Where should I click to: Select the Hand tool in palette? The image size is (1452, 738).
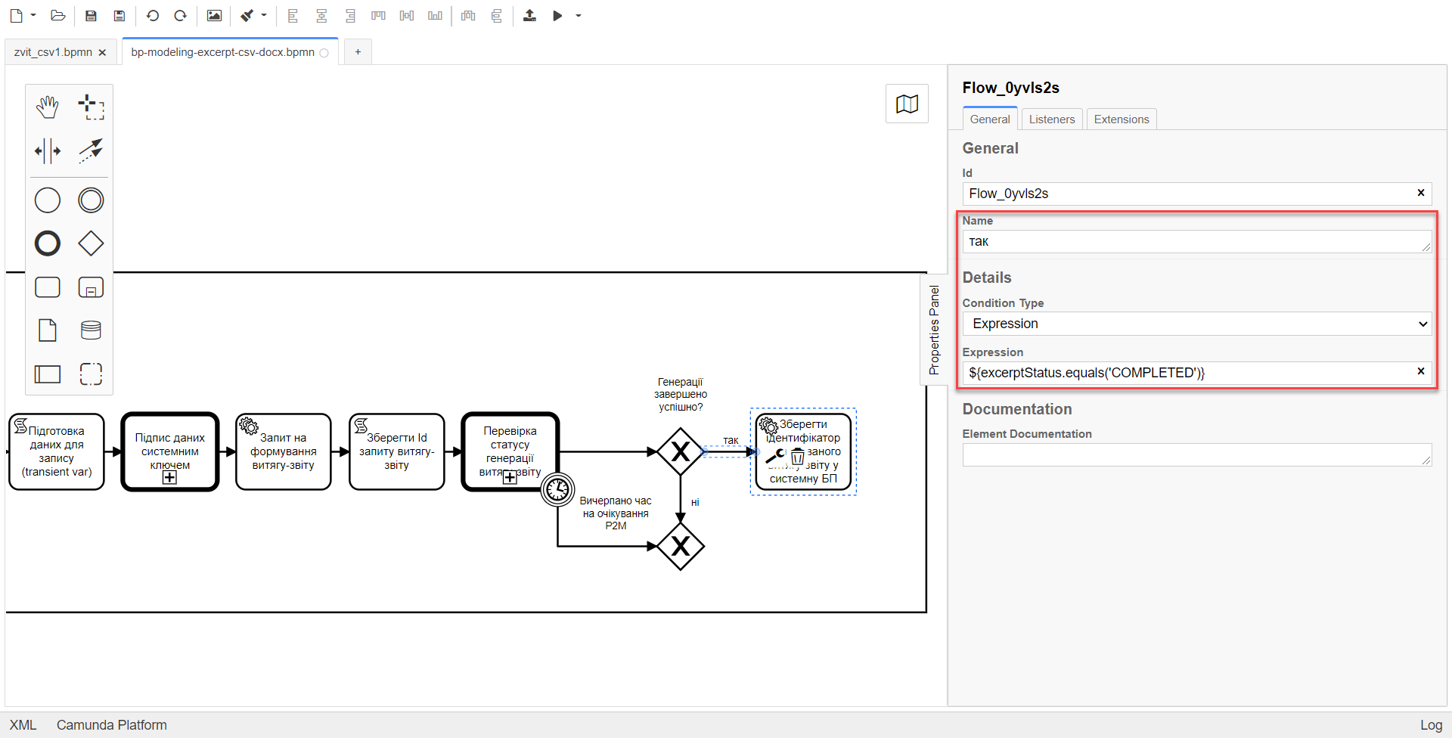point(48,107)
